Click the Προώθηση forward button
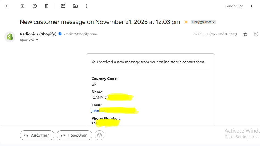 pyautogui.click(x=74, y=135)
